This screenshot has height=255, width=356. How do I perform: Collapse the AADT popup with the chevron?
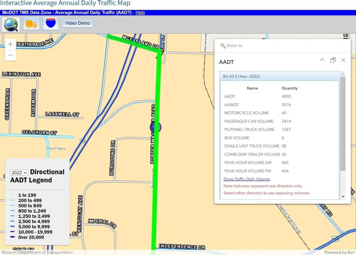coord(322,60)
